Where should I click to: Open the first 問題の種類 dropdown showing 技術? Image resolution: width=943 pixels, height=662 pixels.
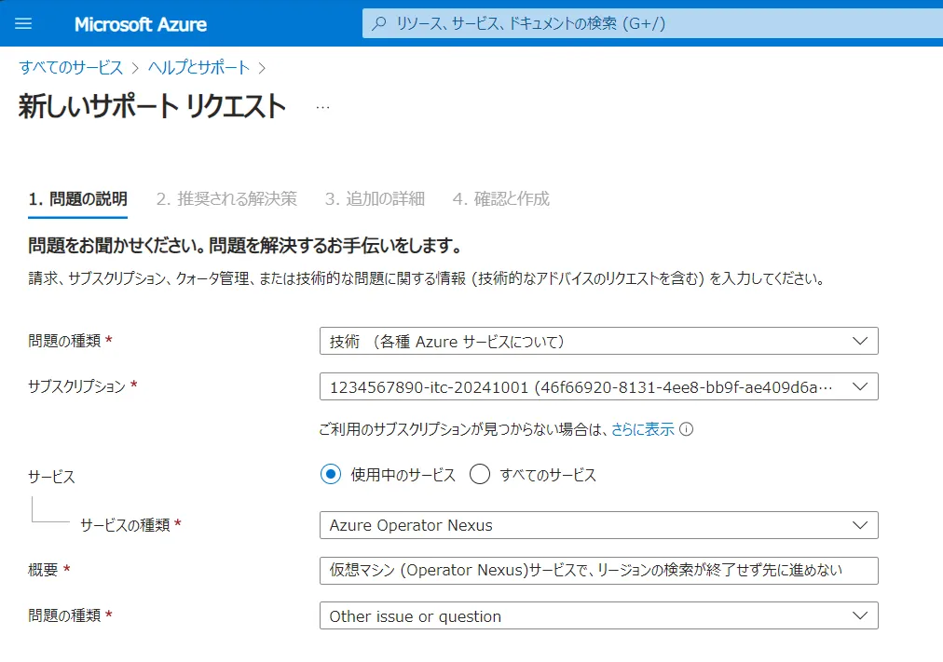pyautogui.click(x=599, y=341)
